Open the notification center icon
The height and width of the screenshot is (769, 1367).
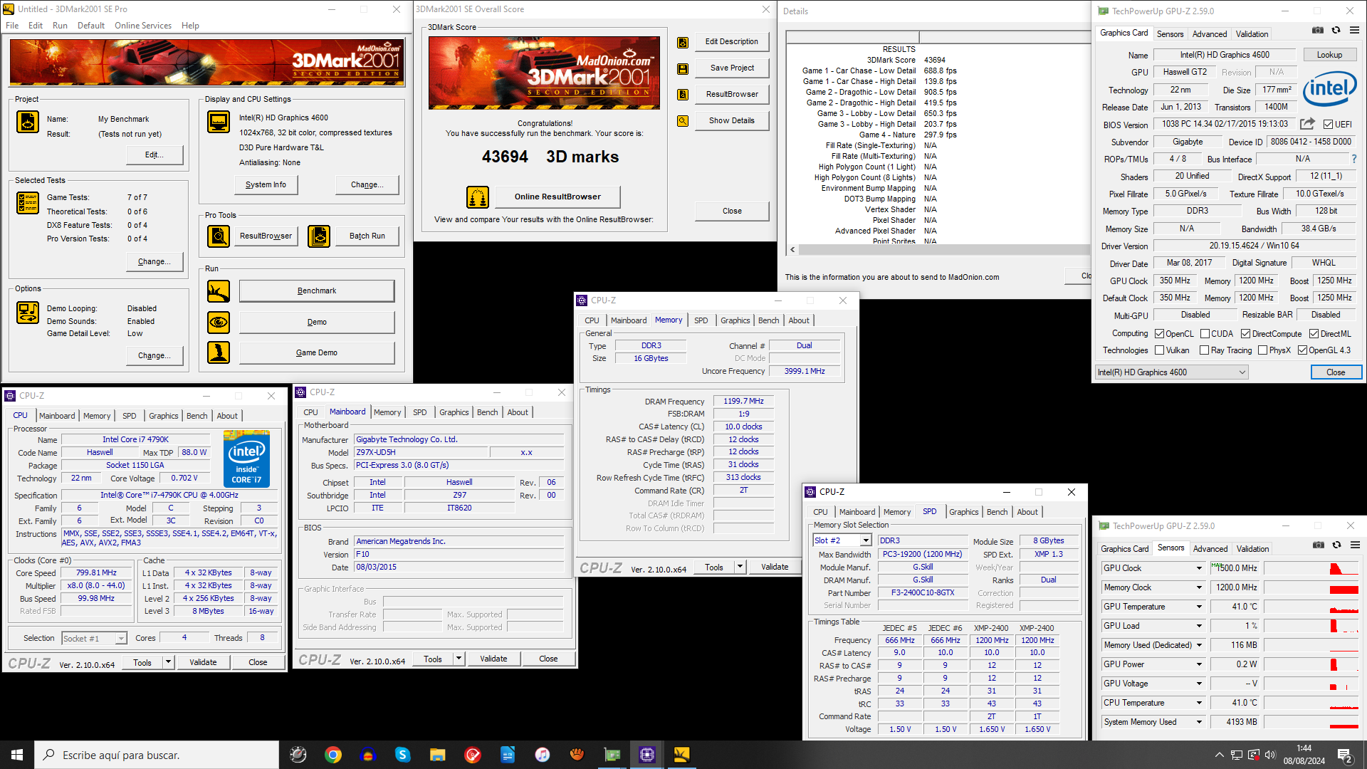pyautogui.click(x=1345, y=755)
